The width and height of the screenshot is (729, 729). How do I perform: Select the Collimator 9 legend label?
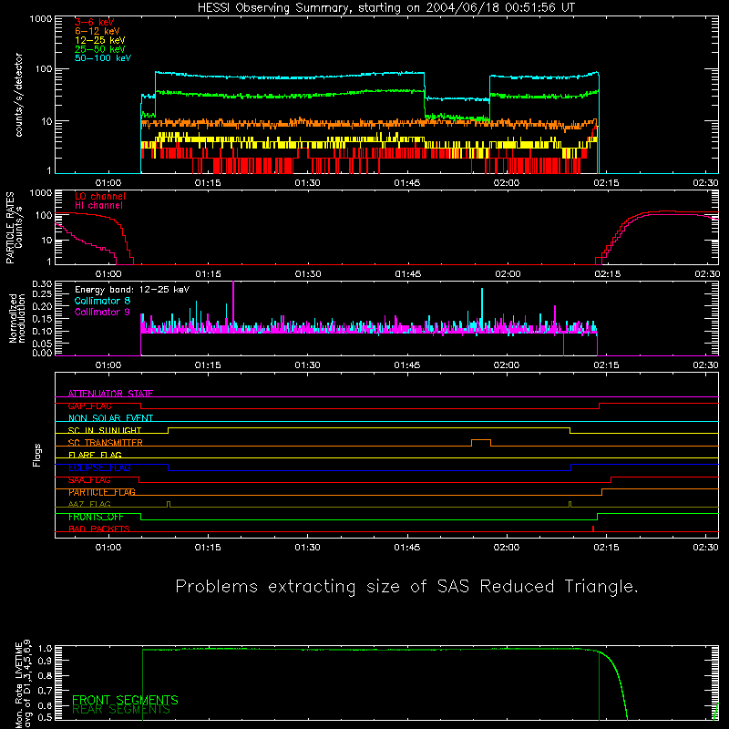[x=102, y=312]
